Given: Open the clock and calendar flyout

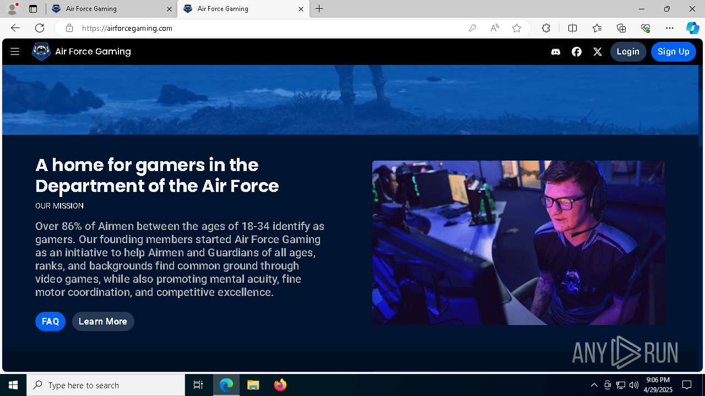Looking at the screenshot, I should point(658,385).
